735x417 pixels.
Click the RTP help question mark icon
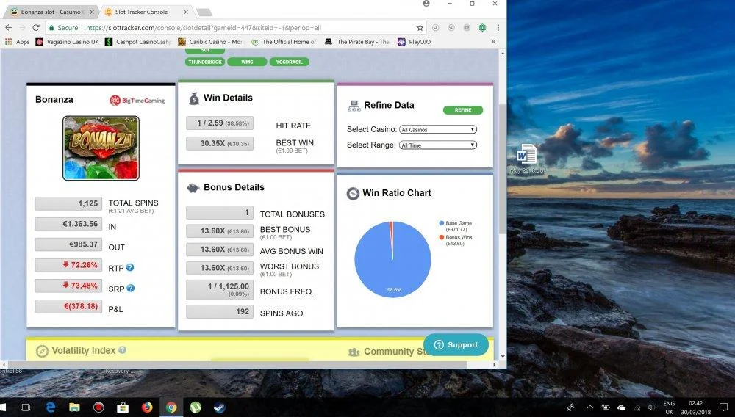(130, 268)
